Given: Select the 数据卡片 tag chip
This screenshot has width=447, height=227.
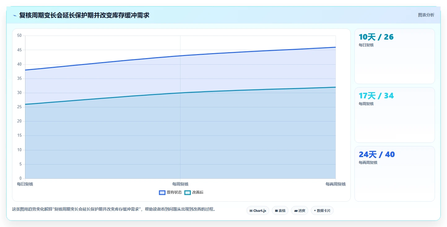Looking at the screenshot, I should [322, 211].
